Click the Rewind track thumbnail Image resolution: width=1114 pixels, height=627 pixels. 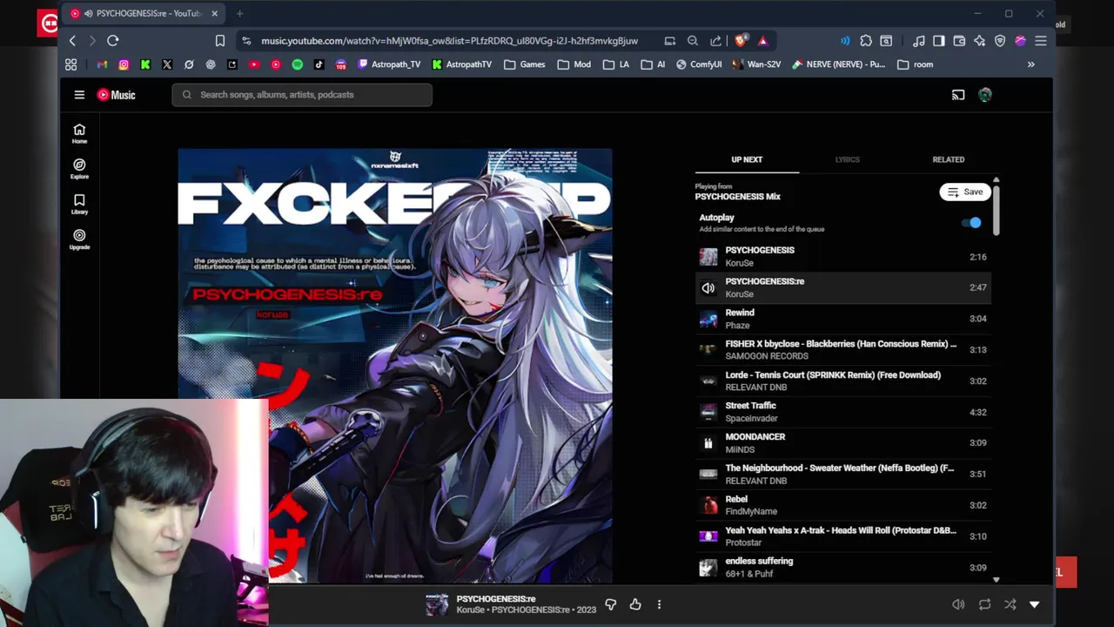click(x=708, y=319)
